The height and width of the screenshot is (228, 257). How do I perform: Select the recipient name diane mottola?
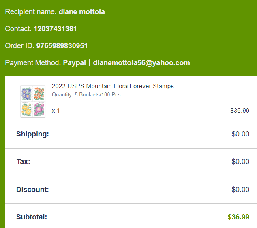81,12
